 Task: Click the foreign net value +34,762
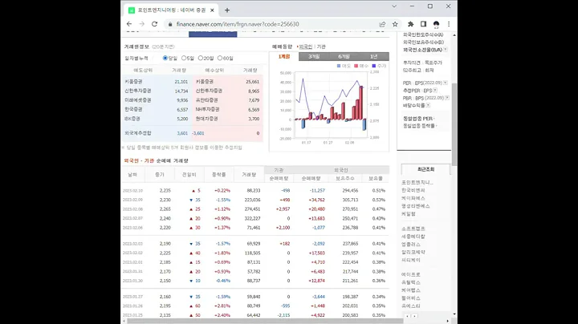316,200
